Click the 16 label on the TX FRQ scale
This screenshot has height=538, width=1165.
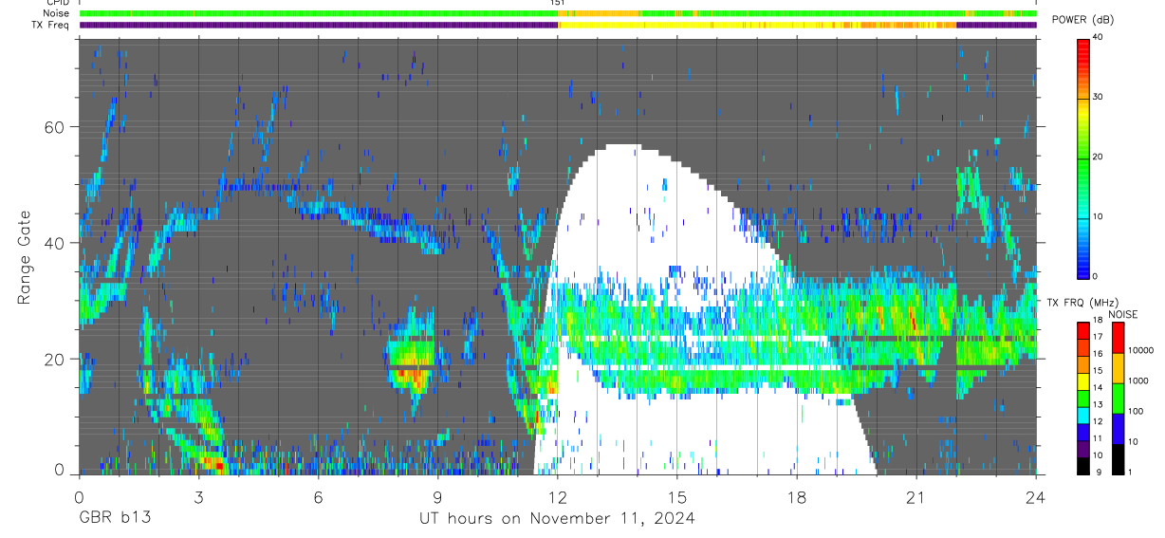tap(1098, 354)
